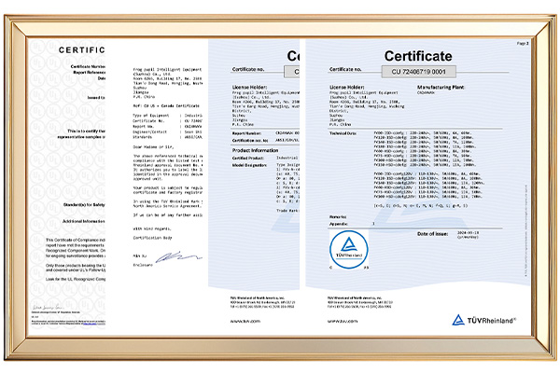Click the handwritten signature on the left certificate
This screenshot has height=373, width=560.
tap(56, 306)
